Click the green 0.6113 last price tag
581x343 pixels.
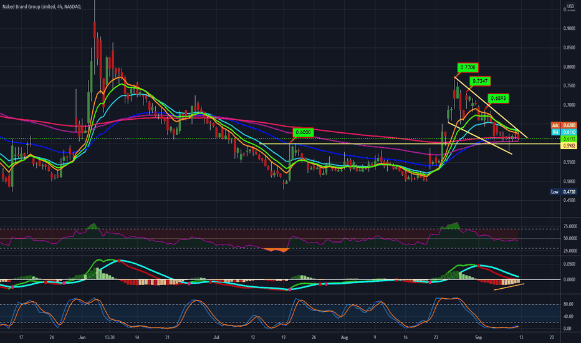(569, 138)
